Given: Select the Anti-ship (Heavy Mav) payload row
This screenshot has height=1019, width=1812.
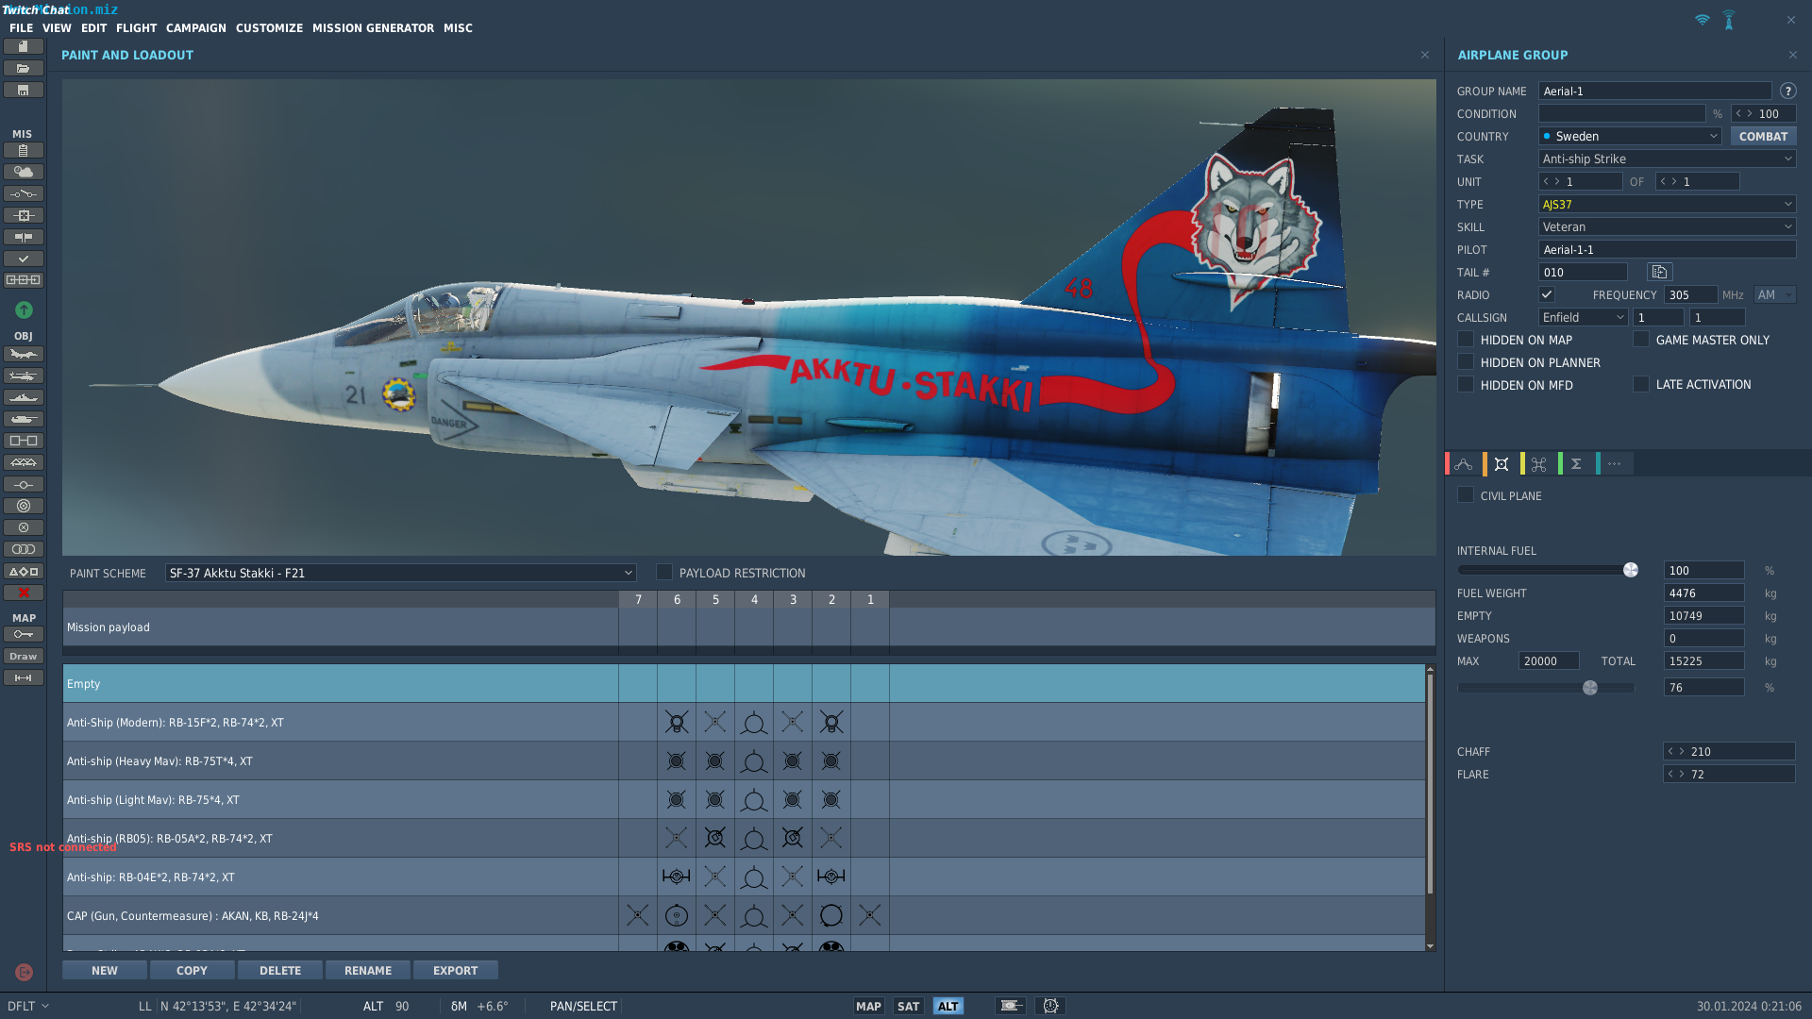Looking at the screenshot, I should pyautogui.click(x=744, y=760).
